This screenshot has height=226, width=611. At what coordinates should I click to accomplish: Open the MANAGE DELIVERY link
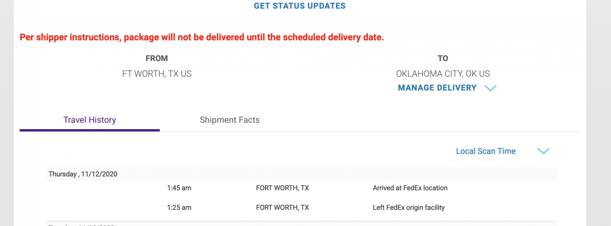coord(437,88)
